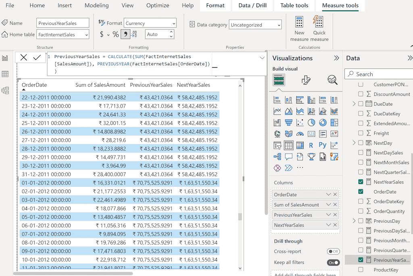Open the Optimize menu
The image size is (413, 276).
[x=158, y=6]
